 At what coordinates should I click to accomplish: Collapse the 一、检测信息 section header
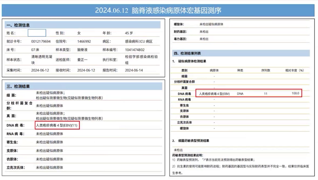point(18,25)
